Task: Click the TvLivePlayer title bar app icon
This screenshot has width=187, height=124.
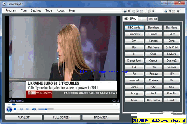Action: click(x=4, y=4)
